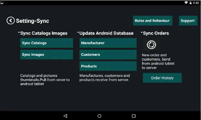The image size is (201, 120).
Task: Start Sync Catalogs
Action: click(47, 43)
